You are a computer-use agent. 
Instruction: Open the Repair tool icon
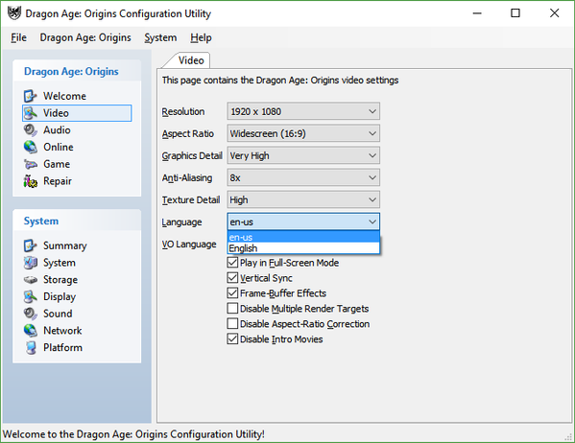tap(30, 181)
